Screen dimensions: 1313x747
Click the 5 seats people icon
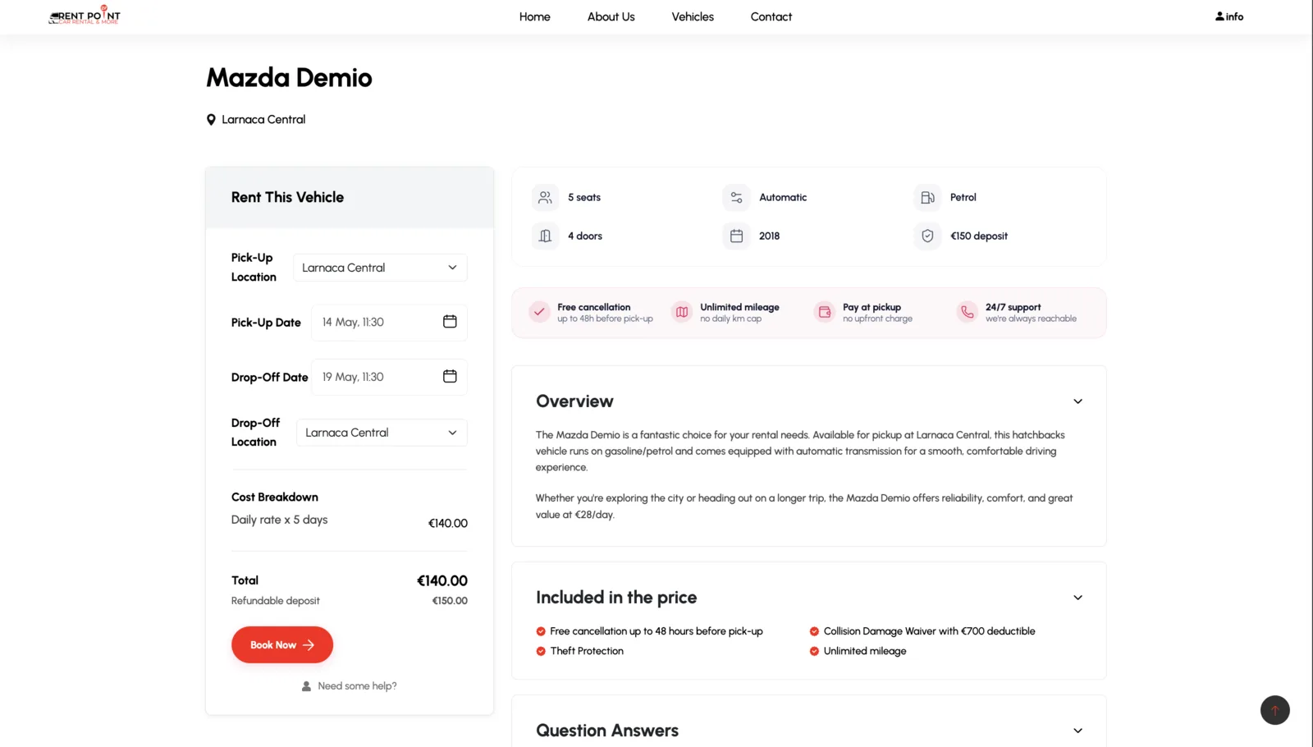(x=545, y=197)
